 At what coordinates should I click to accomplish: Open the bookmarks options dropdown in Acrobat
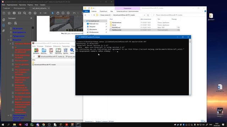pyautogui.click(x=10, y=23)
